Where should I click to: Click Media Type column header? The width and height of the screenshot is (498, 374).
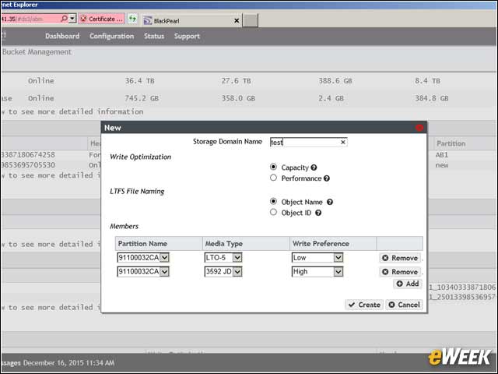coord(246,244)
